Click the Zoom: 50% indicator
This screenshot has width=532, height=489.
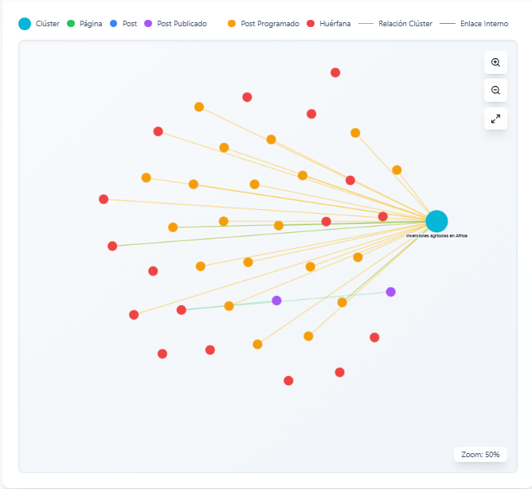tap(480, 455)
